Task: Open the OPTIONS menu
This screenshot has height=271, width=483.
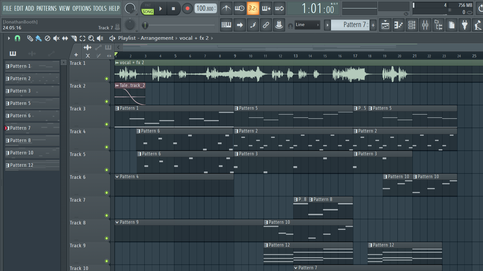Action: tap(82, 8)
